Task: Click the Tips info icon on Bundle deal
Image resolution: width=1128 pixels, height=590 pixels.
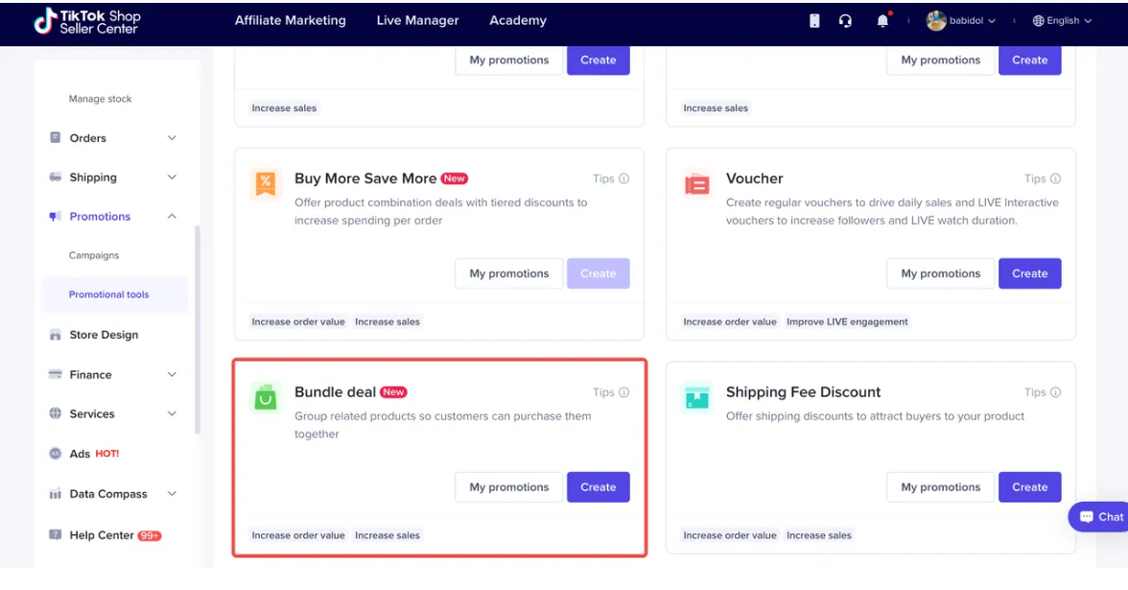Action: coord(623,392)
